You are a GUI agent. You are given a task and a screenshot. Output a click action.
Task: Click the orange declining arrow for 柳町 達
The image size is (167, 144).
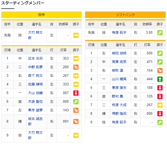pos(160,71)
